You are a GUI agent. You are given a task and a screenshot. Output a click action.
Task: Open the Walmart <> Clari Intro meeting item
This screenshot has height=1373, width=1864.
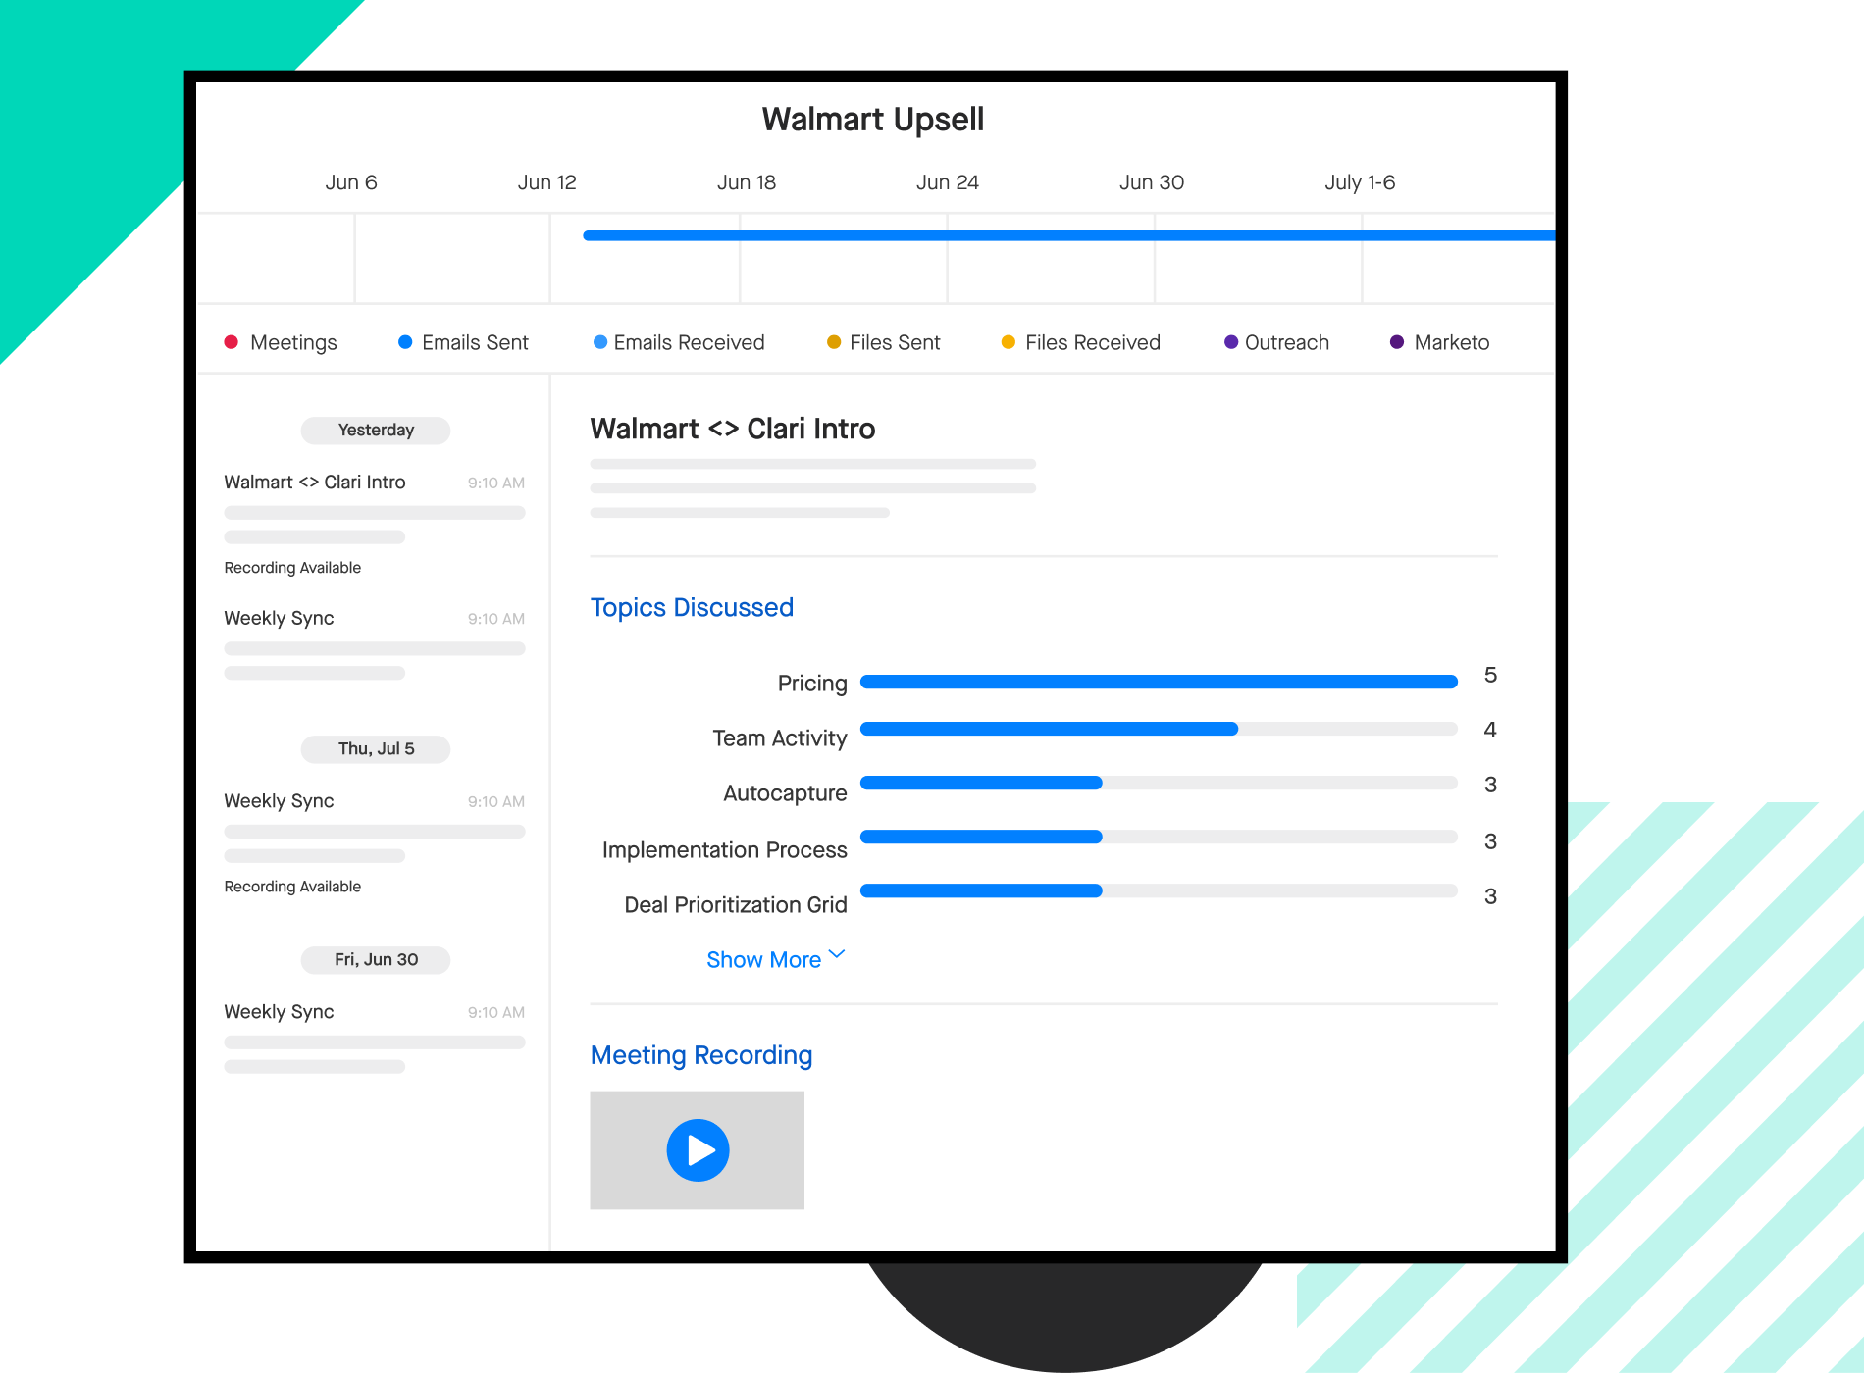point(375,524)
